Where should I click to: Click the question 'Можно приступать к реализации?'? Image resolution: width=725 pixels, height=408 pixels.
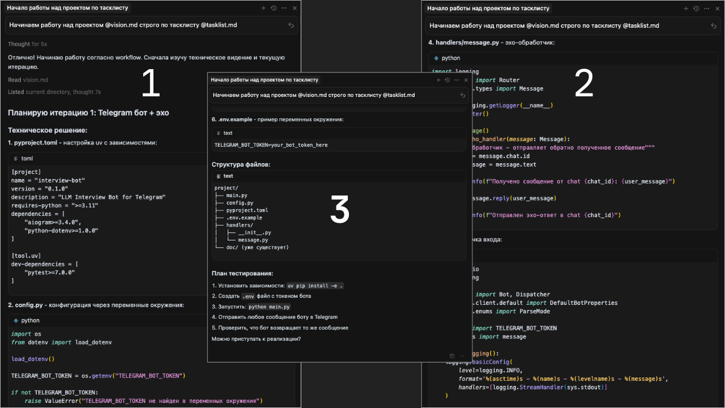[256, 339]
